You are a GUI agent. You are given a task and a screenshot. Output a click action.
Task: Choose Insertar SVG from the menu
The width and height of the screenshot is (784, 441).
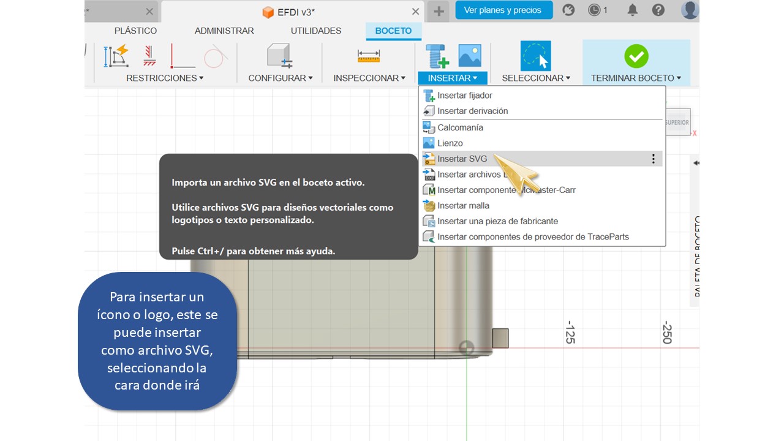pyautogui.click(x=462, y=159)
